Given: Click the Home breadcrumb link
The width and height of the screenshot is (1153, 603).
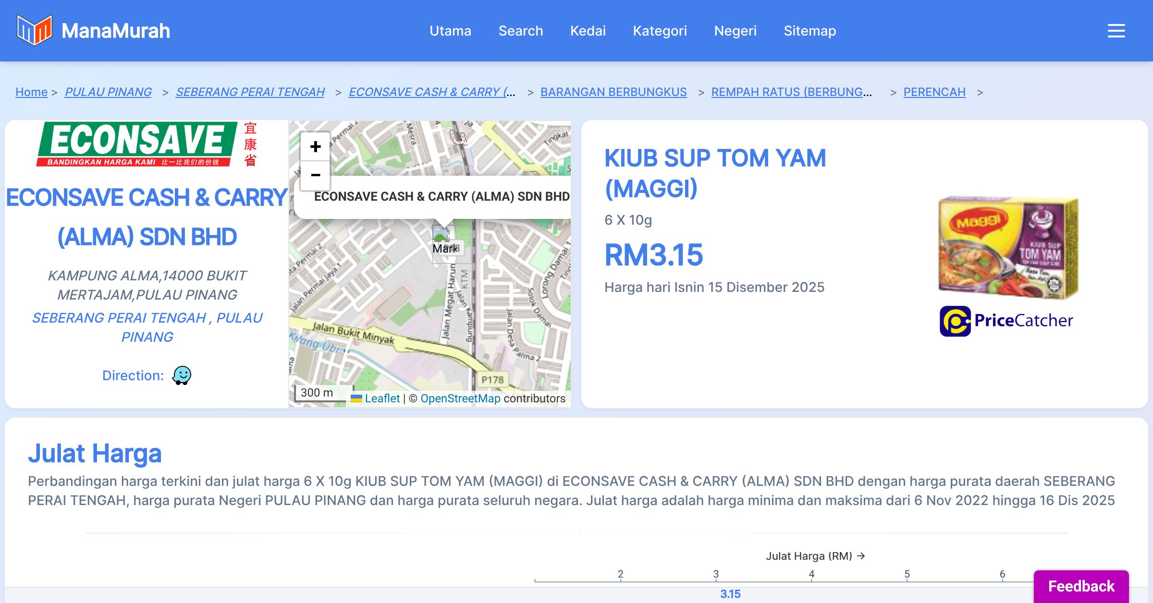Looking at the screenshot, I should point(31,92).
